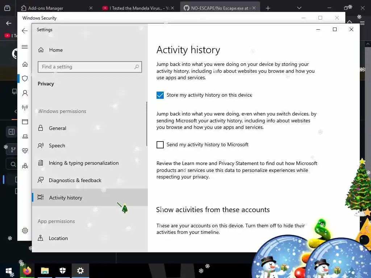The height and width of the screenshot is (278, 371).
Task: Open the Windows Start menu
Action: click(9, 271)
